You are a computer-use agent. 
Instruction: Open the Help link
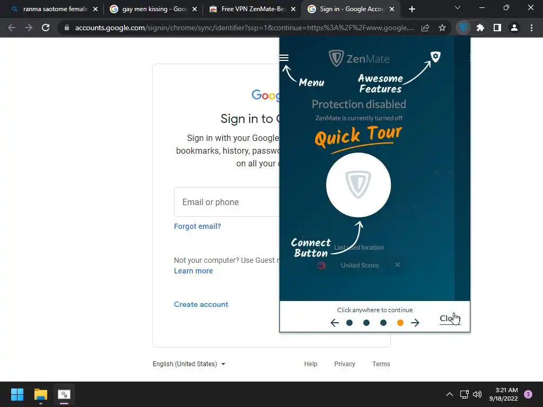[311, 364]
